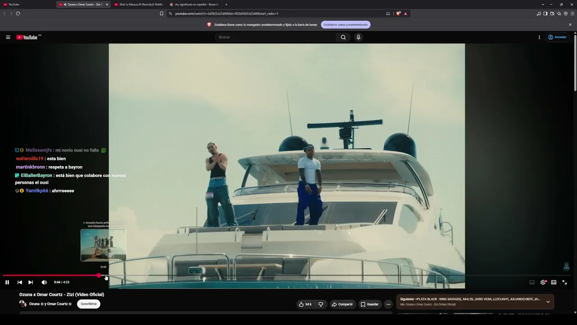This screenshot has width=577, height=325.
Task: Open Brave Wallet
Action: pyautogui.click(x=552, y=14)
